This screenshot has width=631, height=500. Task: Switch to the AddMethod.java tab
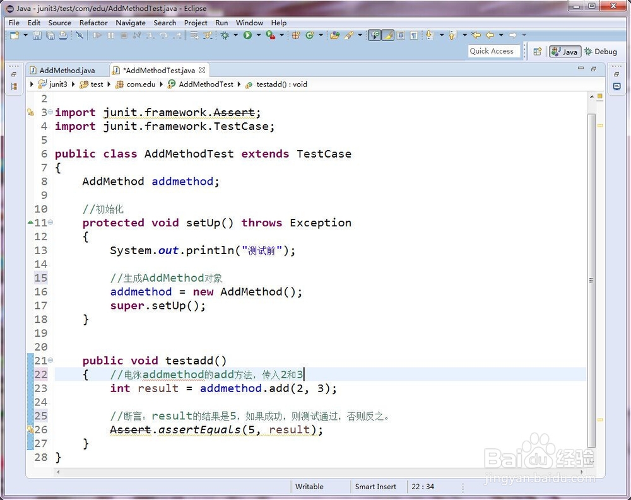[x=63, y=71]
